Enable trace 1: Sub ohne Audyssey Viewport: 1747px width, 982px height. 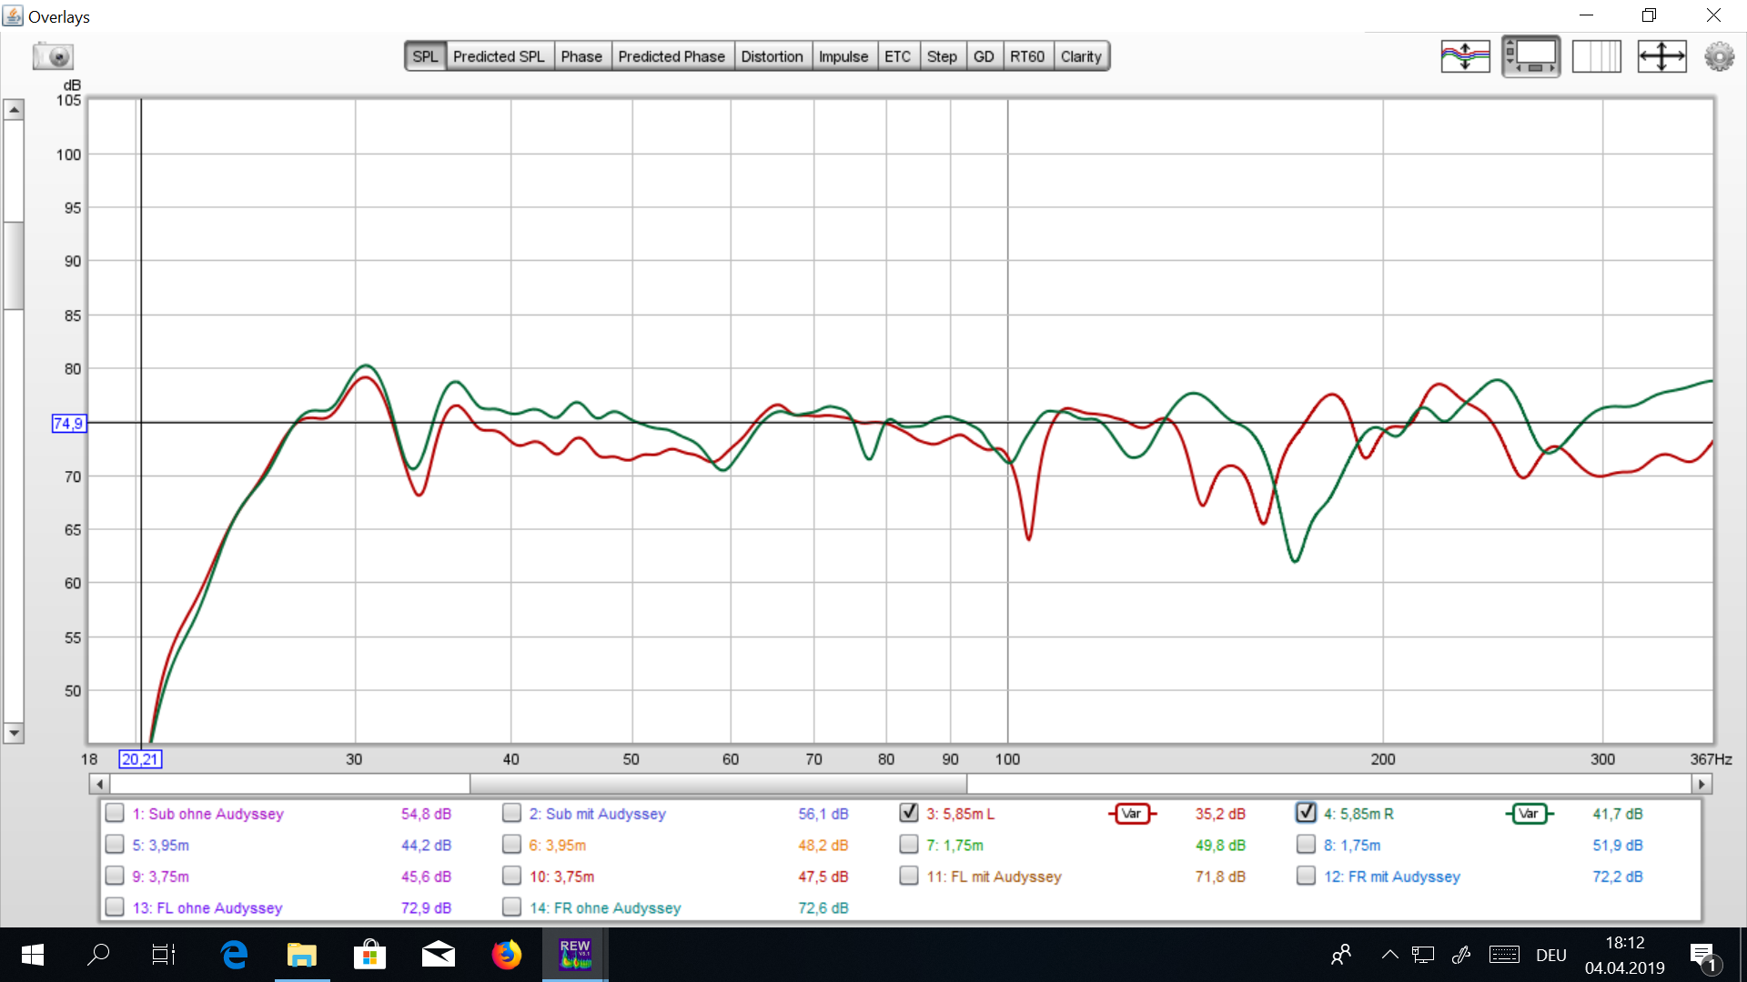click(x=115, y=814)
